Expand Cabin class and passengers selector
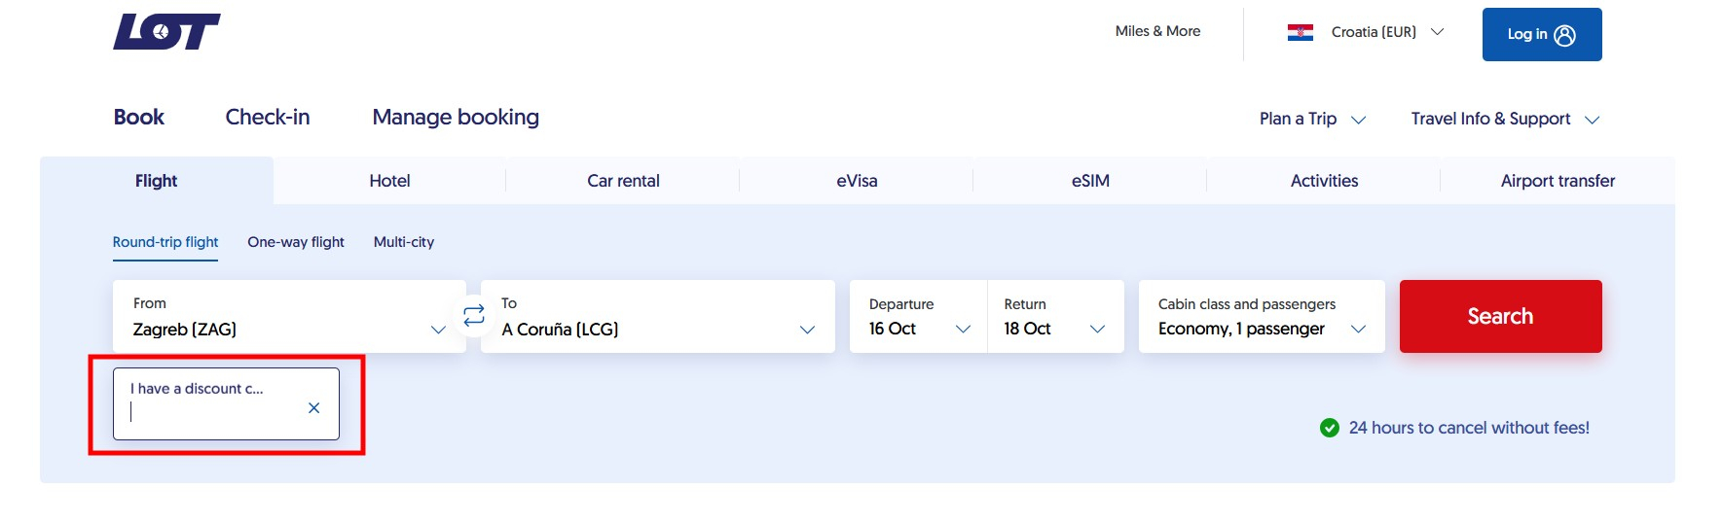This screenshot has width=1723, height=523. tap(1261, 317)
